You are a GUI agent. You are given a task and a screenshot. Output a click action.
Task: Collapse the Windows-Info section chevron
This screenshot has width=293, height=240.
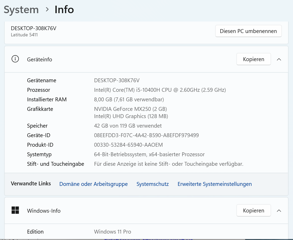click(279, 211)
